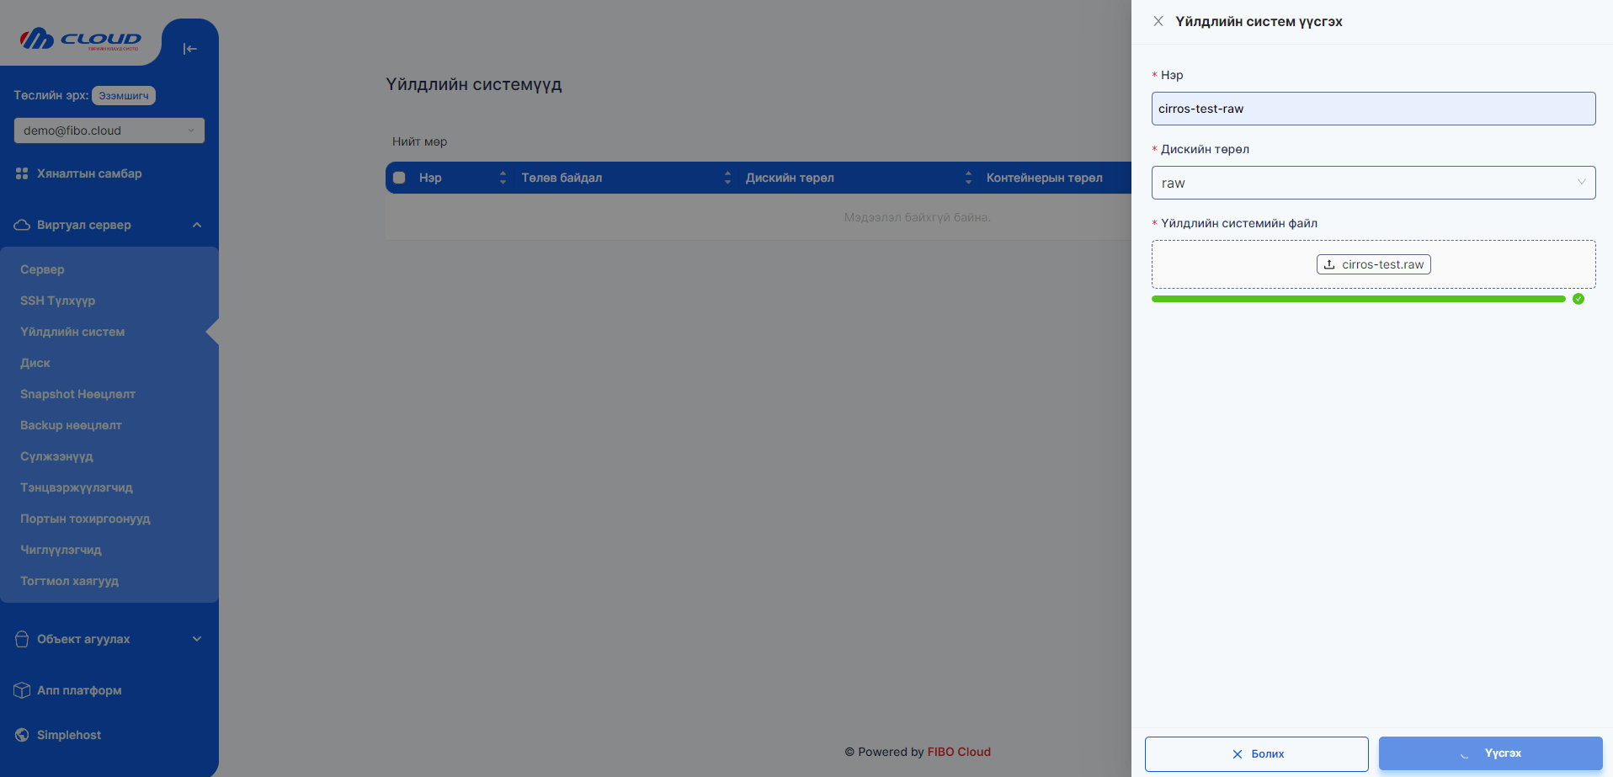Open the demo@fibo.cloud project dropdown
The width and height of the screenshot is (1613, 777).
coord(109,130)
